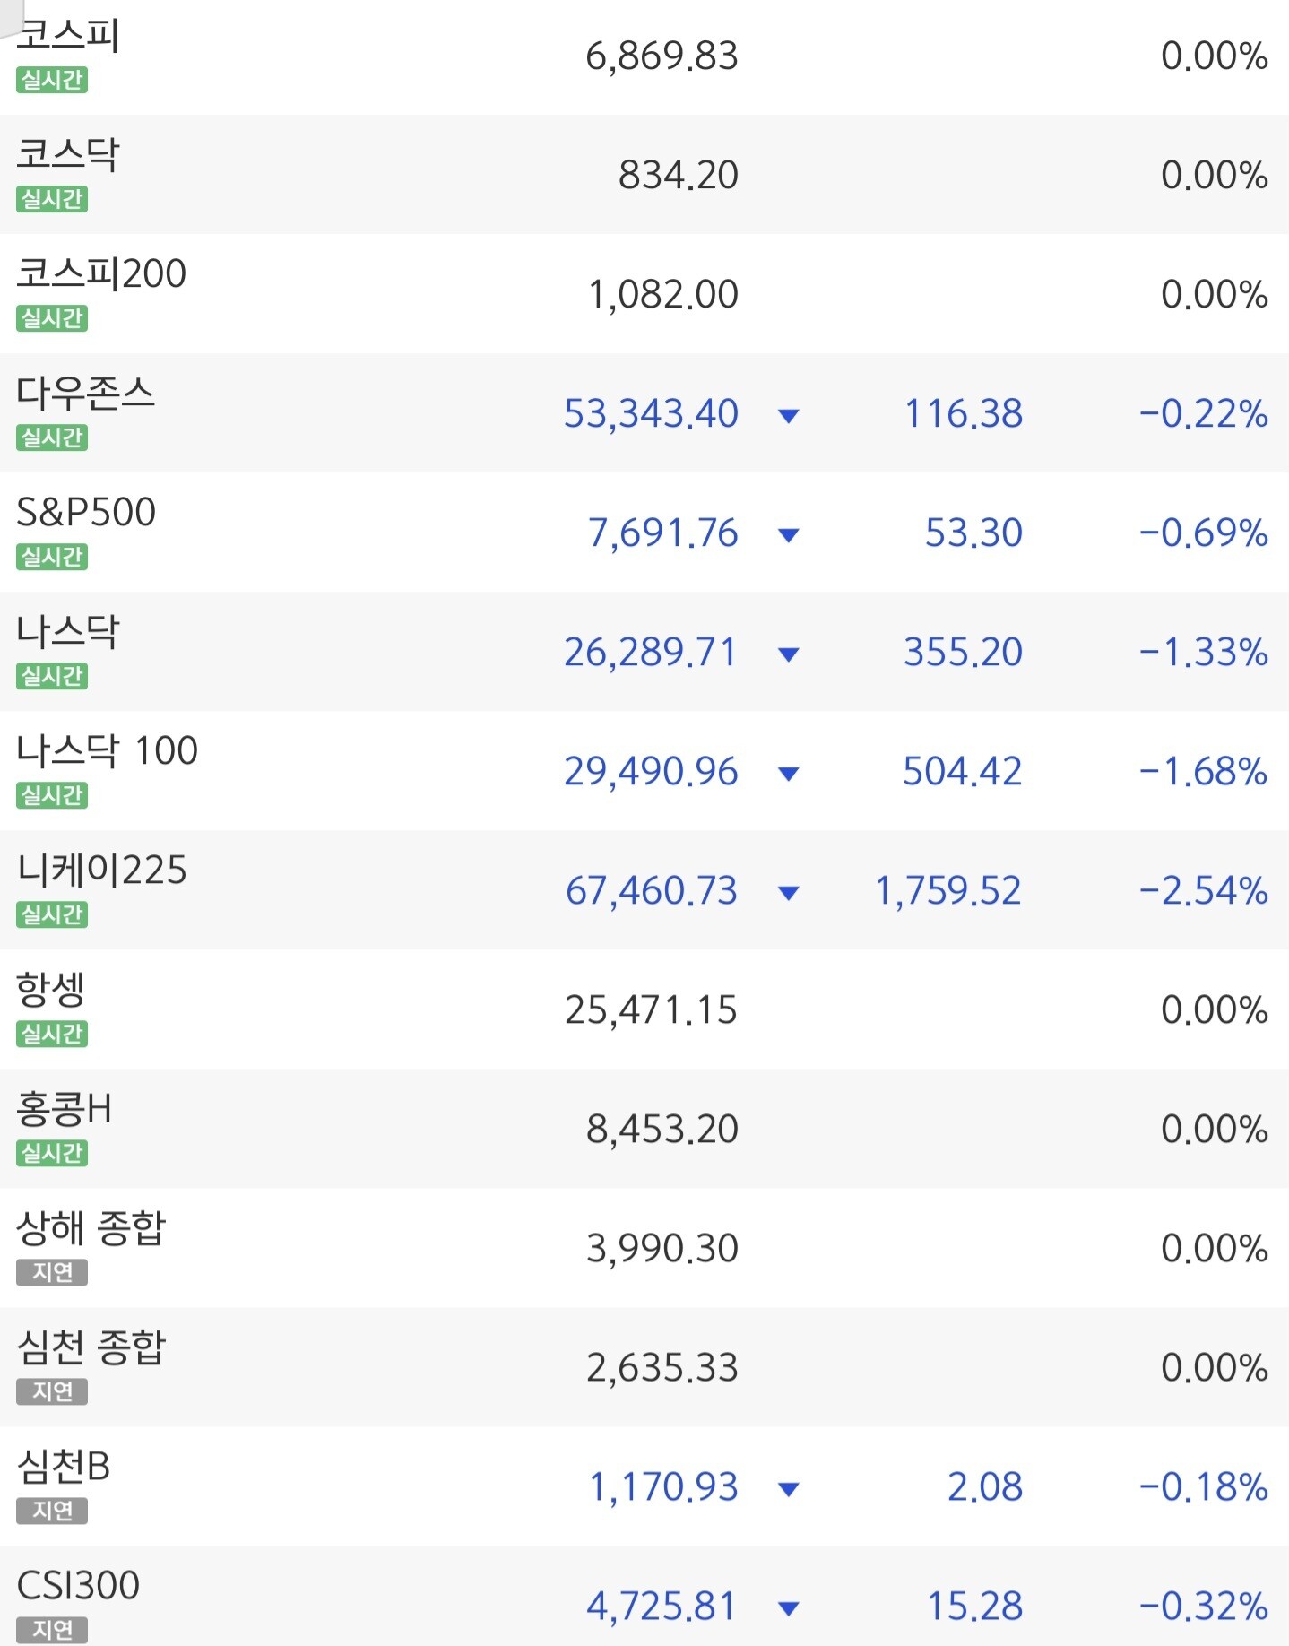Screen dimensions: 1289x1646
Task: Open the 코스닥 index row
Action: [x=644, y=175]
